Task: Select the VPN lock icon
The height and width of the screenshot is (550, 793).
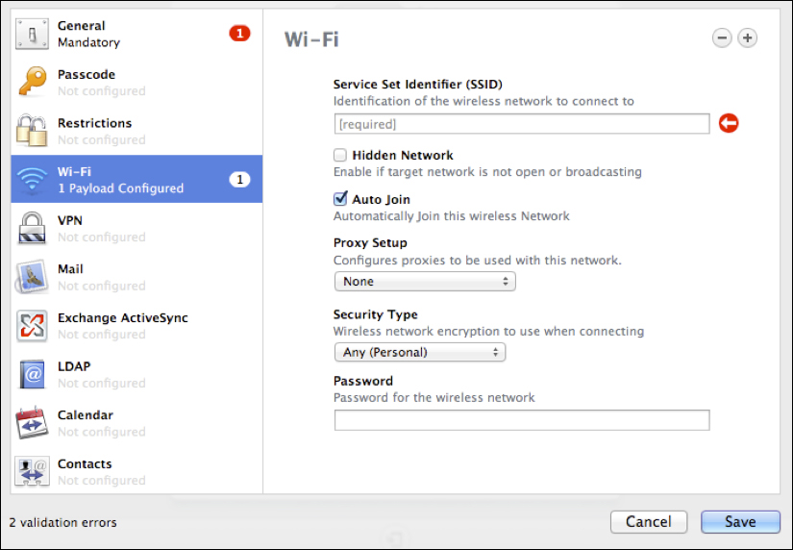Action: (33, 228)
